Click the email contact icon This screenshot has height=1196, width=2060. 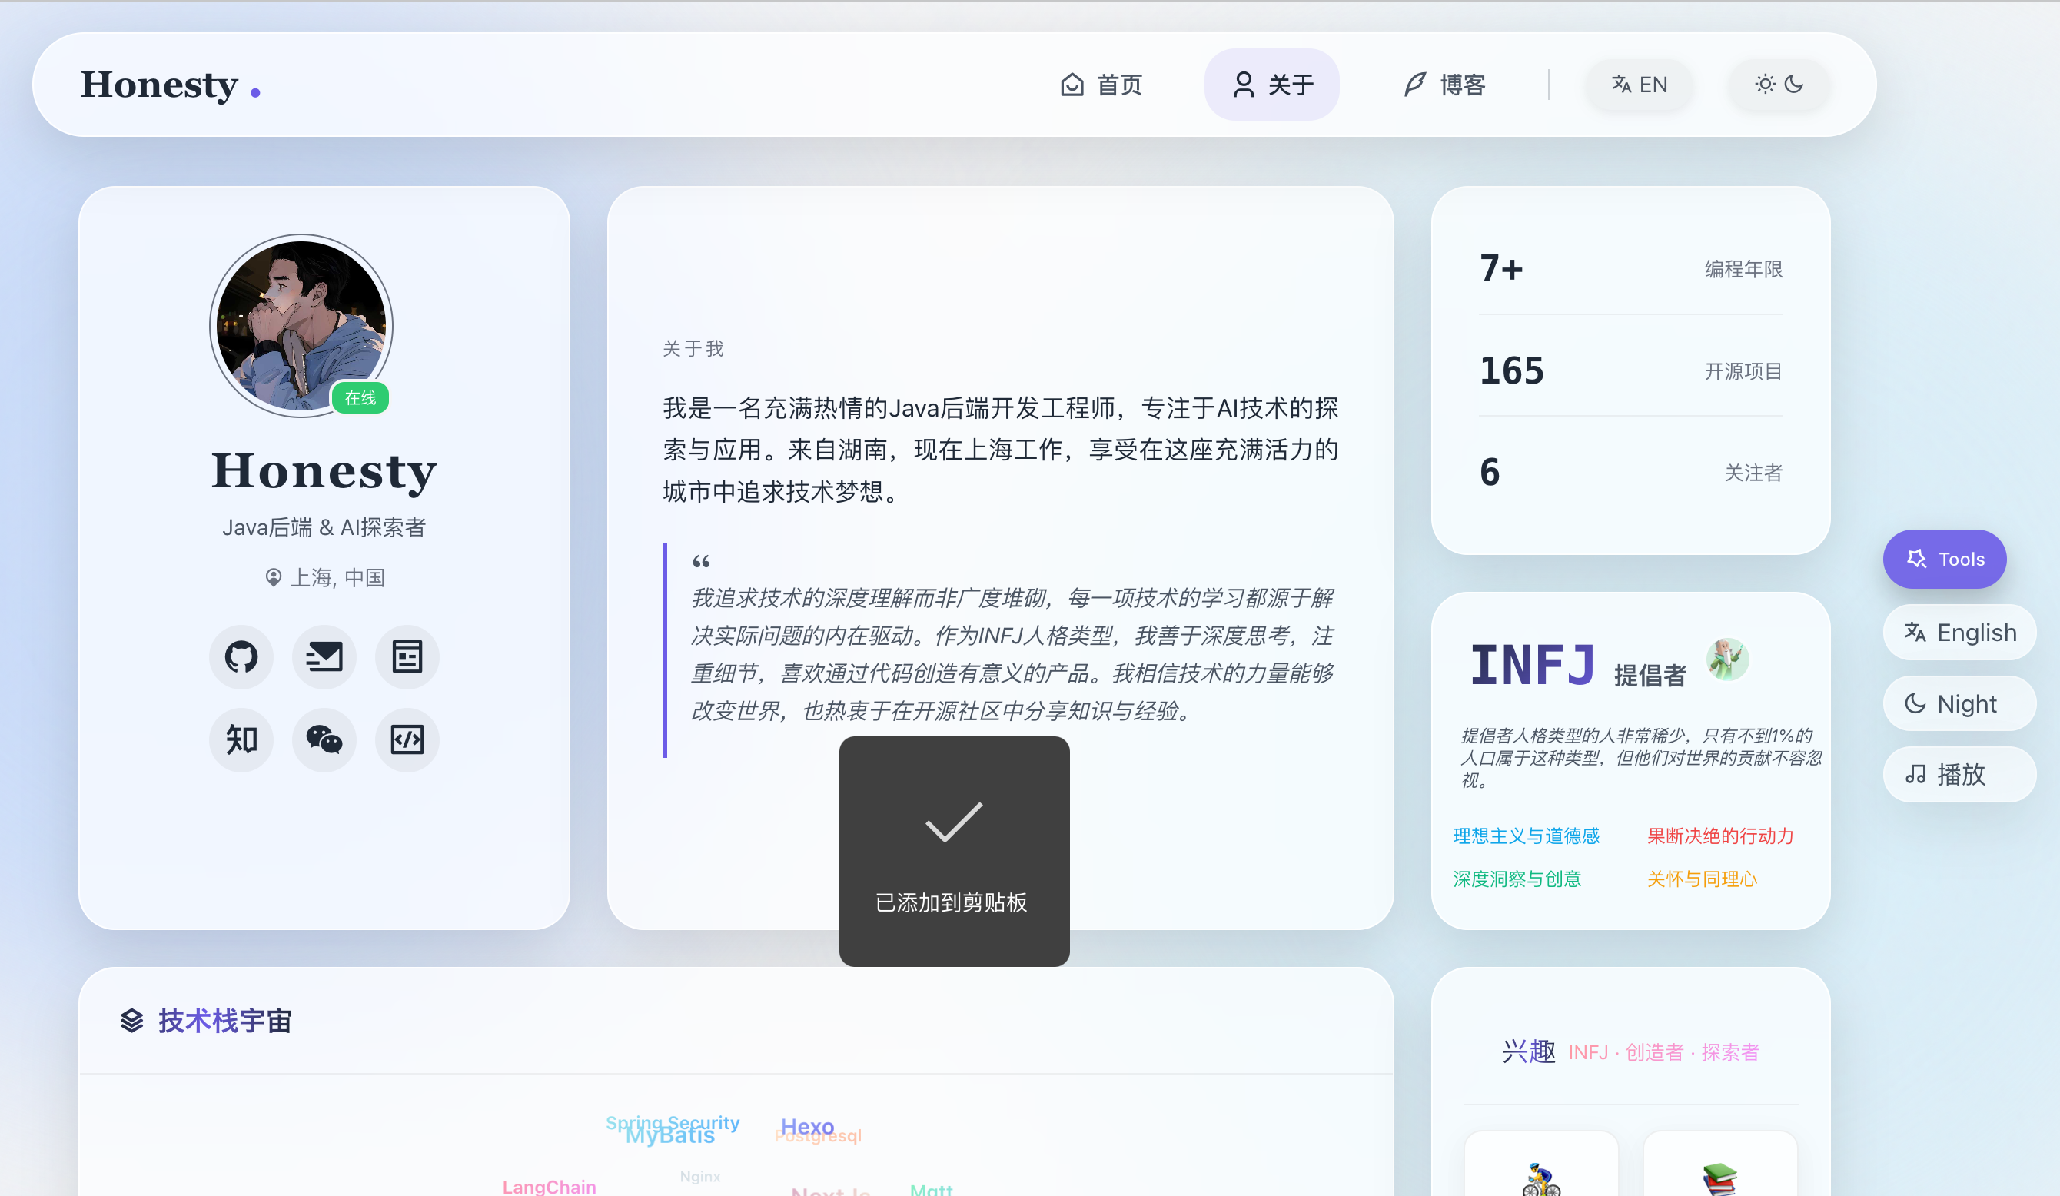click(x=324, y=656)
